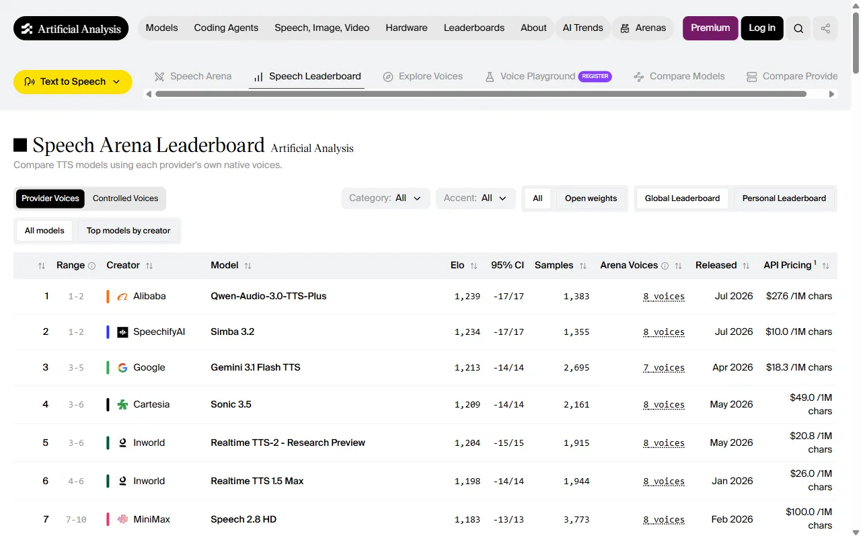
Task: Sort by Creator column arrows
Action: pyautogui.click(x=149, y=266)
